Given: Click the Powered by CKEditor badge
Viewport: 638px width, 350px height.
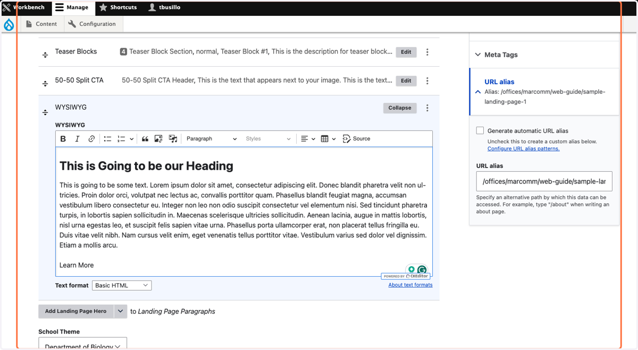Looking at the screenshot, I should [406, 276].
